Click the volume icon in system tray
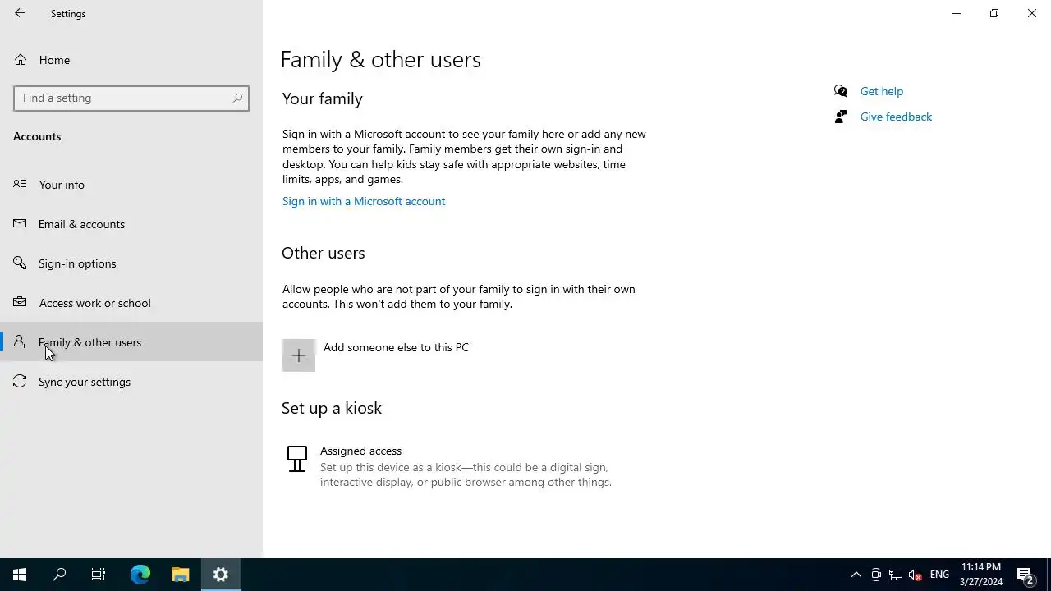 [915, 575]
